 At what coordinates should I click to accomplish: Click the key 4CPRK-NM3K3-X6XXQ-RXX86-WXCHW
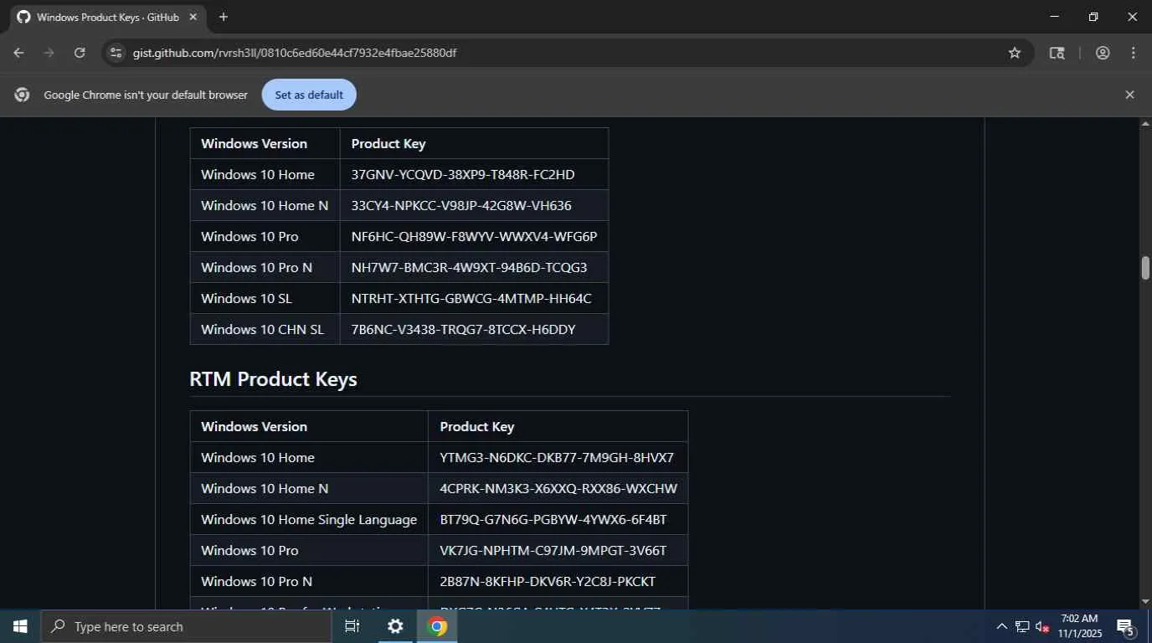click(558, 488)
